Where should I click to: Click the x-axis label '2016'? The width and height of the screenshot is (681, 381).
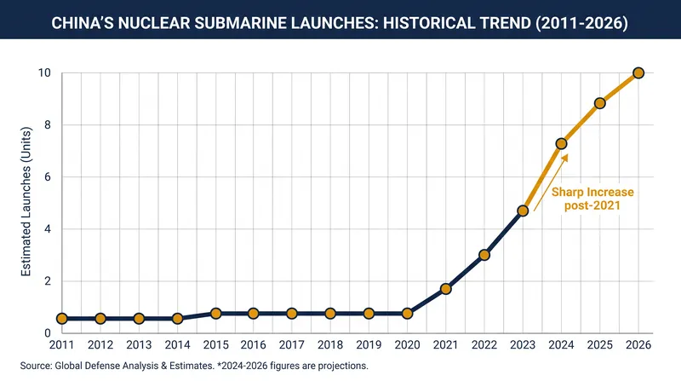pyautogui.click(x=254, y=345)
